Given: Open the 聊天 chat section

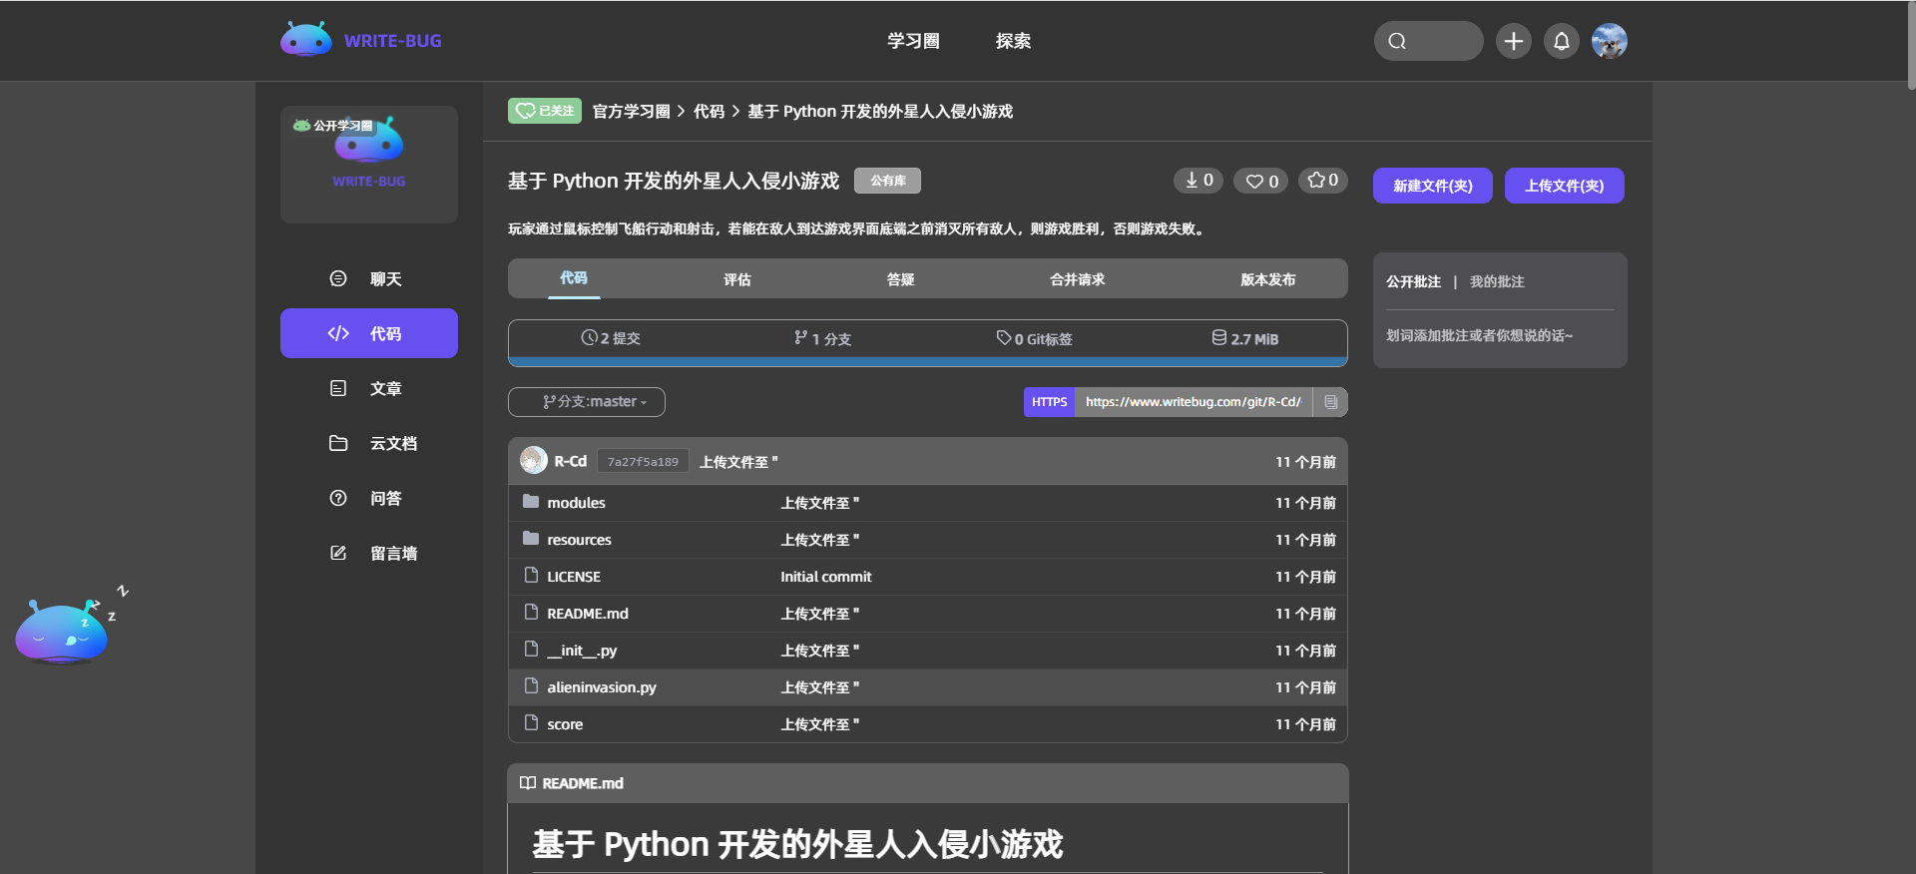Looking at the screenshot, I should click(x=368, y=278).
